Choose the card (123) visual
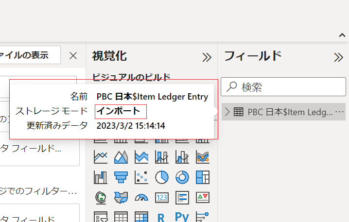 click(x=161, y=197)
